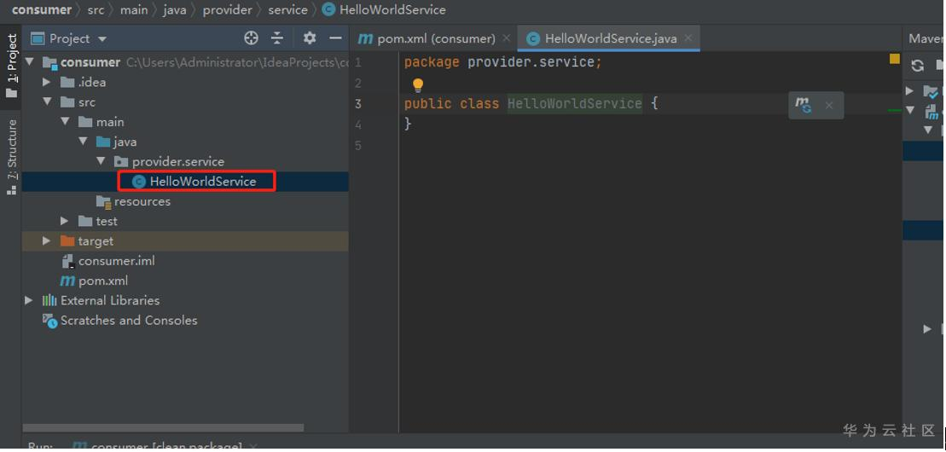Close the HelloWorldService.java tab
The width and height of the screenshot is (946, 452).
point(688,38)
